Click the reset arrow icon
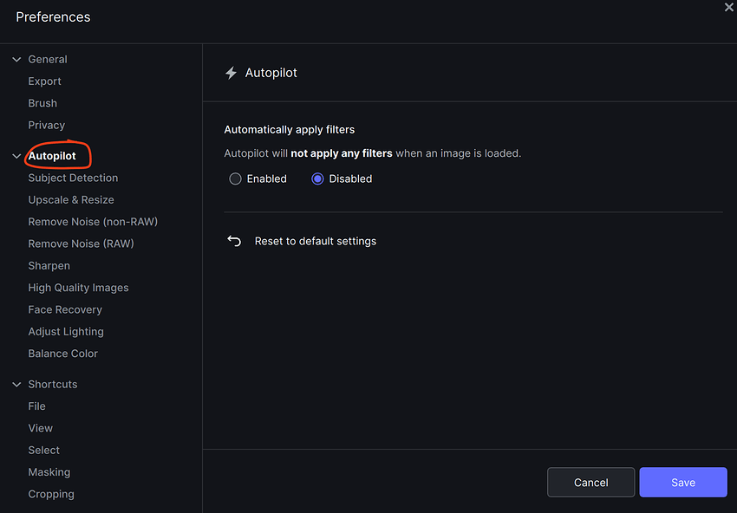 [x=234, y=241]
